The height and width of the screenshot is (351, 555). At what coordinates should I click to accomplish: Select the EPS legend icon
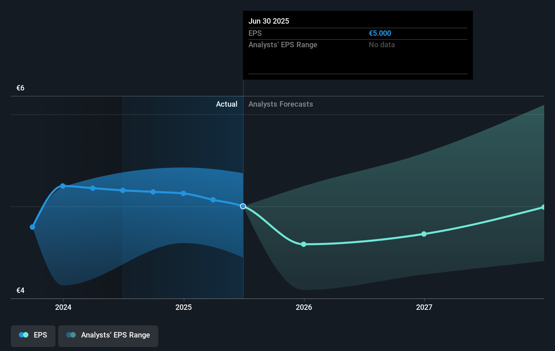point(24,335)
